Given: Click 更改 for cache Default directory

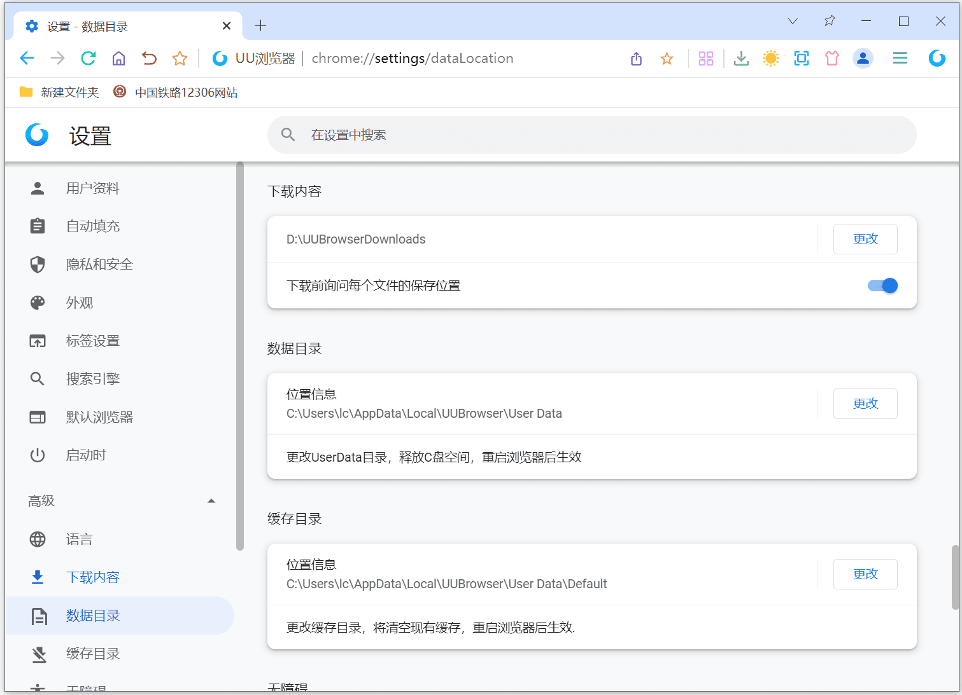Looking at the screenshot, I should [x=865, y=574].
